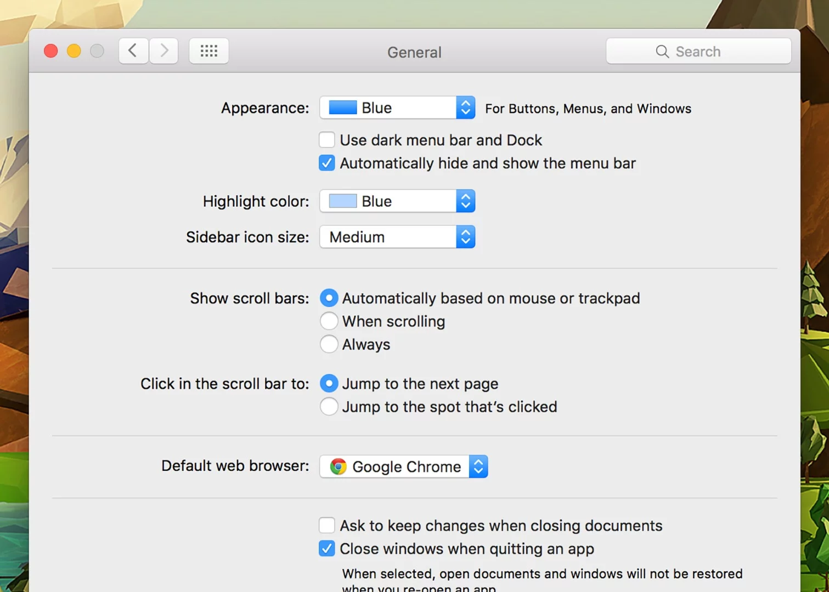Image resolution: width=829 pixels, height=592 pixels.
Task: Click the stepper arrows on Highlight color
Action: pyautogui.click(x=465, y=201)
